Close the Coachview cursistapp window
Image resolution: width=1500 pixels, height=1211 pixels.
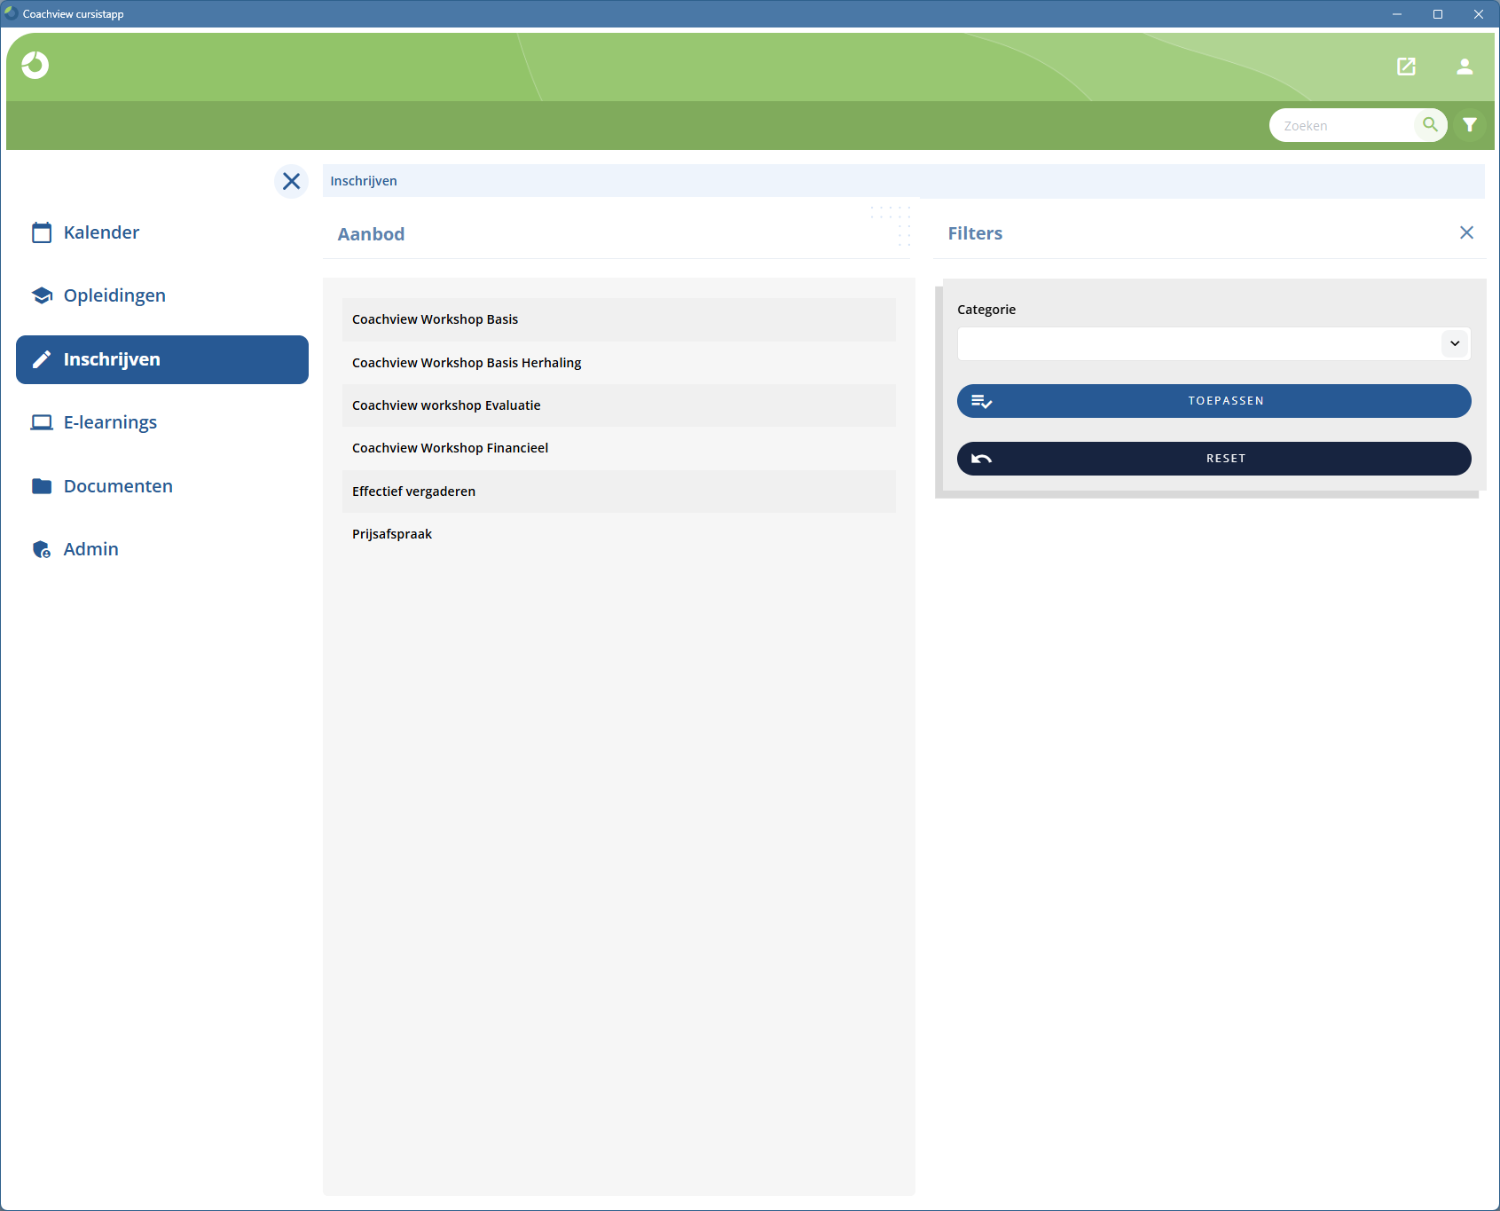[1479, 14]
